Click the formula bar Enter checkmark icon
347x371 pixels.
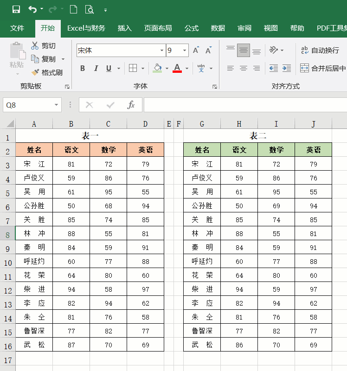(110, 105)
